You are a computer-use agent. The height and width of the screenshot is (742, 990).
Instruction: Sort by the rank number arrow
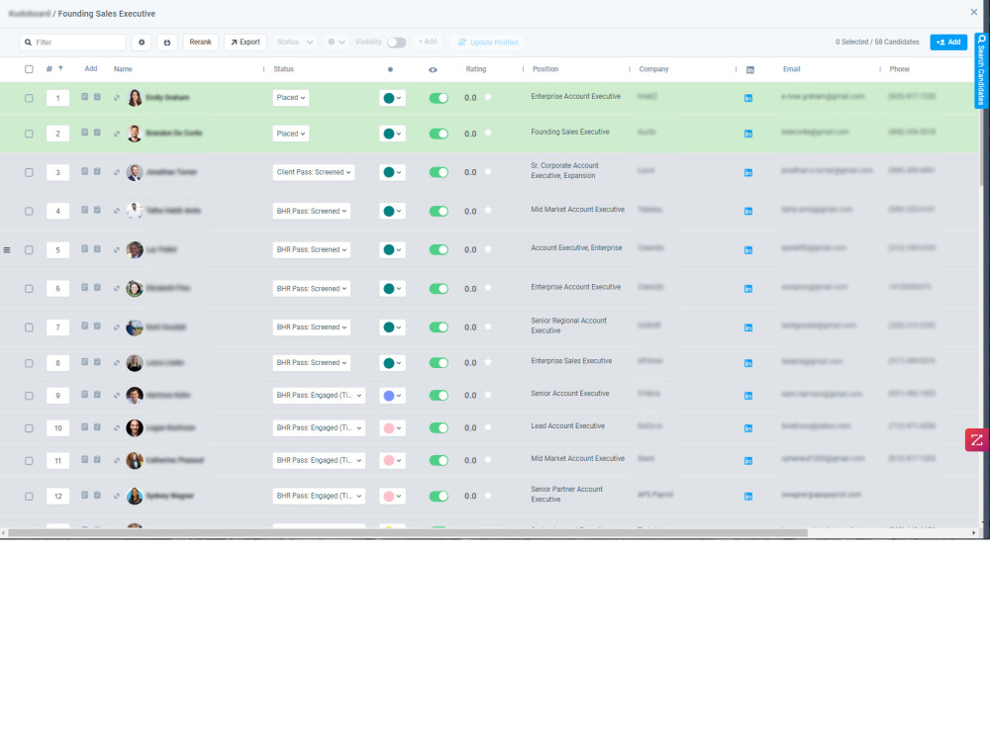coord(60,68)
